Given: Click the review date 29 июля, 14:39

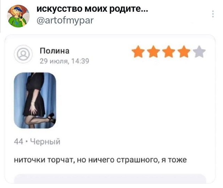Looking at the screenshot, I should [x=64, y=61].
